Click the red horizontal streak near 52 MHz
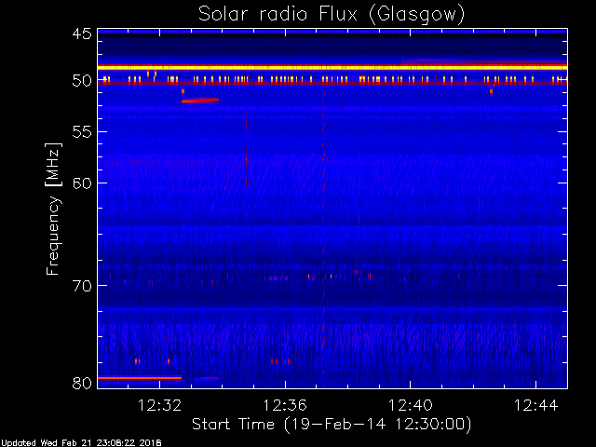Image resolution: width=596 pixels, height=447 pixels. 200,101
